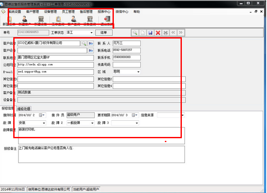
Task: Open the 售后管理 menu
Action: pos(86,12)
